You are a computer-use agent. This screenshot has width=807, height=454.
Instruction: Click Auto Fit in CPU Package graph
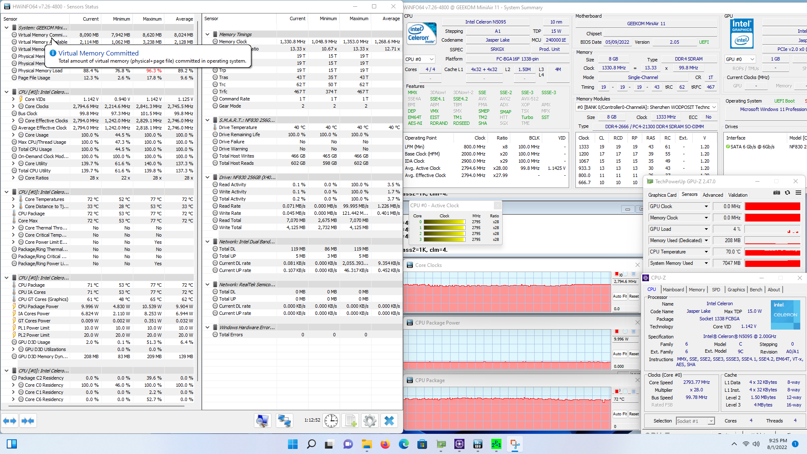620,414
